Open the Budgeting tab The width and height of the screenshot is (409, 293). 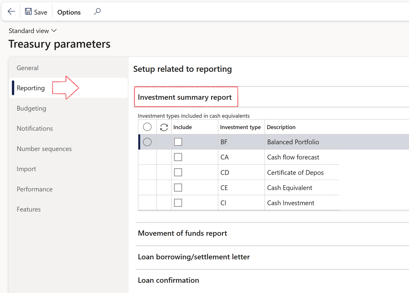31,108
